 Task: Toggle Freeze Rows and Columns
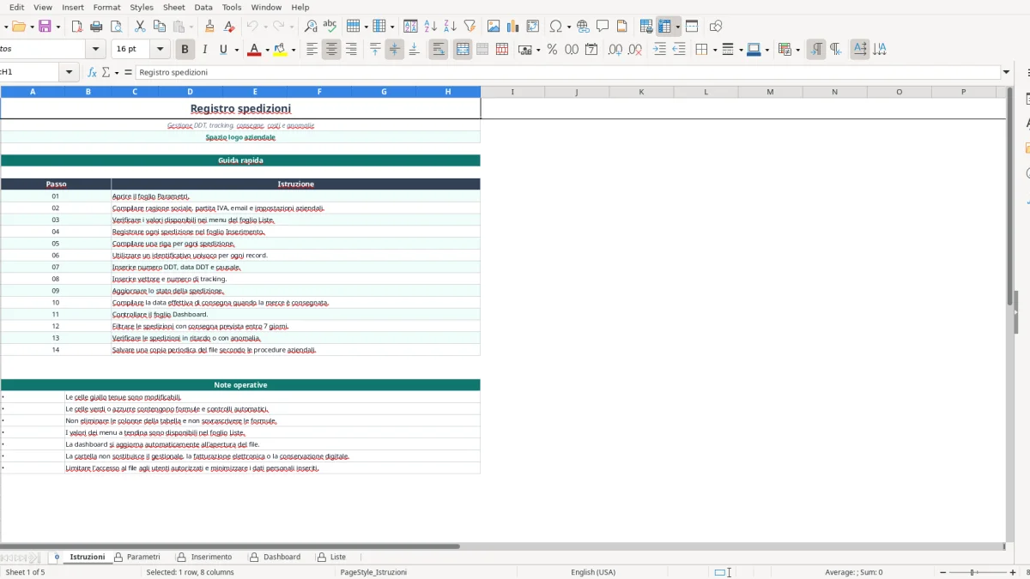664,27
